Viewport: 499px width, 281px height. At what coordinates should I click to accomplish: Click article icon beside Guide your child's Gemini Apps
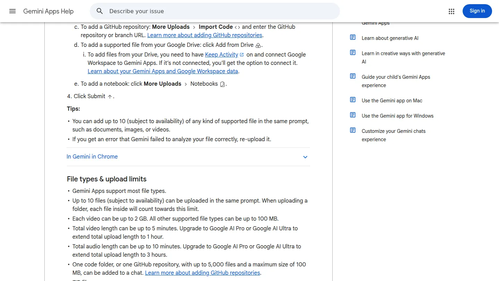pyautogui.click(x=353, y=76)
